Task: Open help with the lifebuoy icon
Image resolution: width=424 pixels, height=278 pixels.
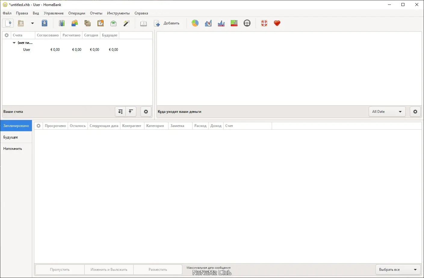Action: [x=264, y=23]
